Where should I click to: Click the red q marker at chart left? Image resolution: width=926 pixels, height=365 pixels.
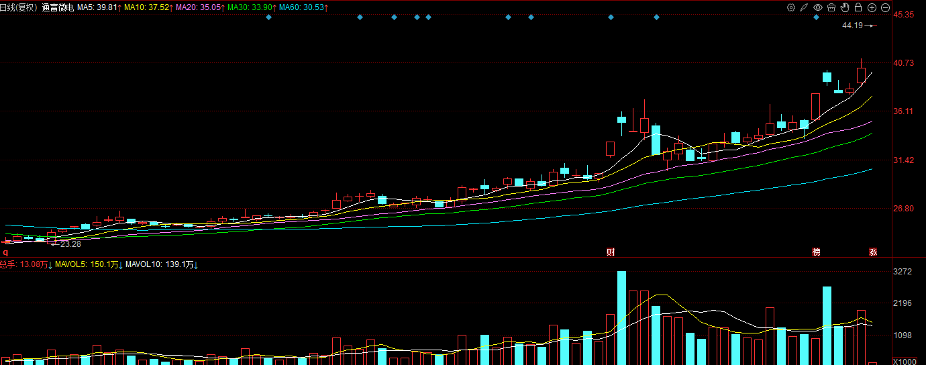[5, 252]
